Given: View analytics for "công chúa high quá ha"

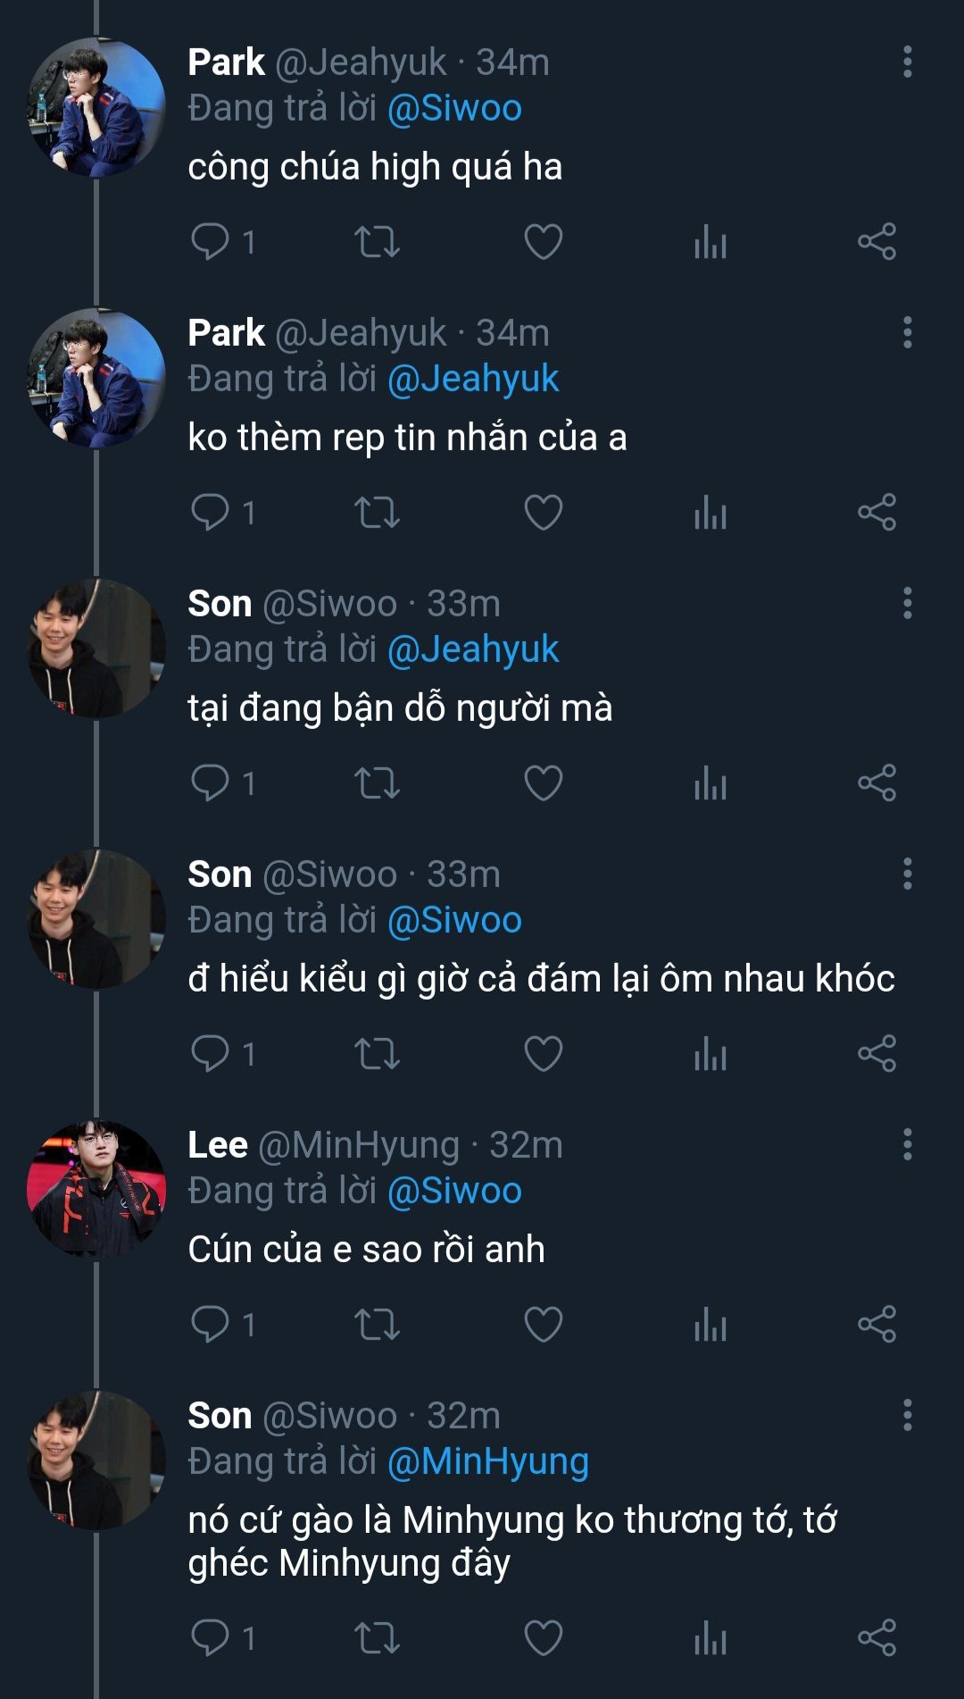Looking at the screenshot, I should (x=711, y=242).
